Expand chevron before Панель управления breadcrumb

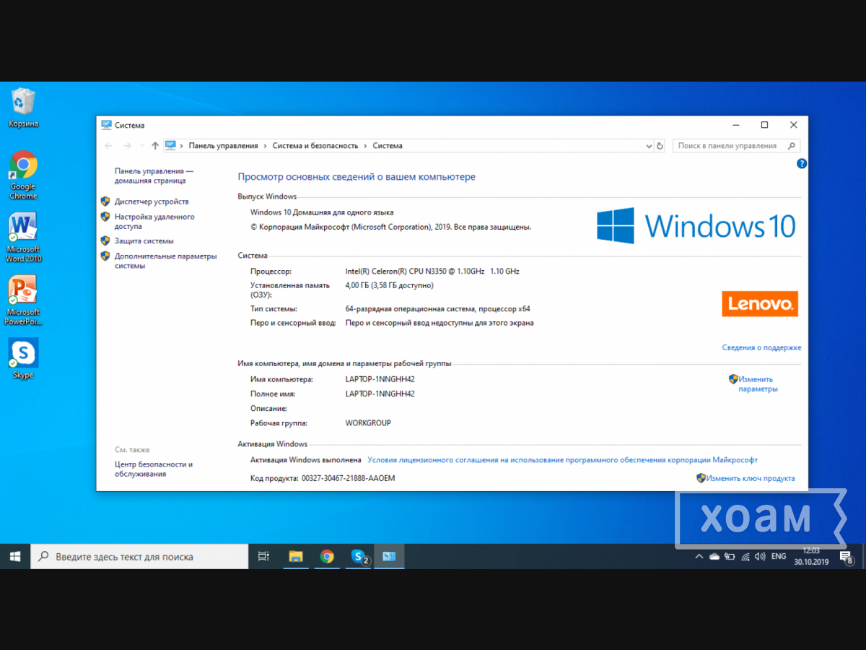[x=182, y=146]
